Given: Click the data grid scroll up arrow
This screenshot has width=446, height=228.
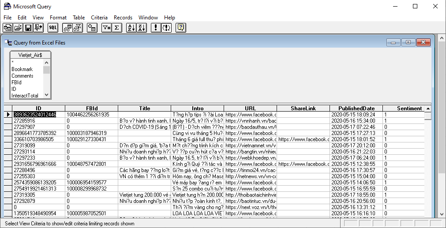Looking at the screenshot, I should [x=428, y=108].
